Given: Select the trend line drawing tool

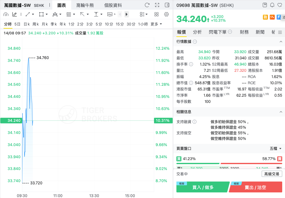Looking at the screenshot, I should 28,14.
